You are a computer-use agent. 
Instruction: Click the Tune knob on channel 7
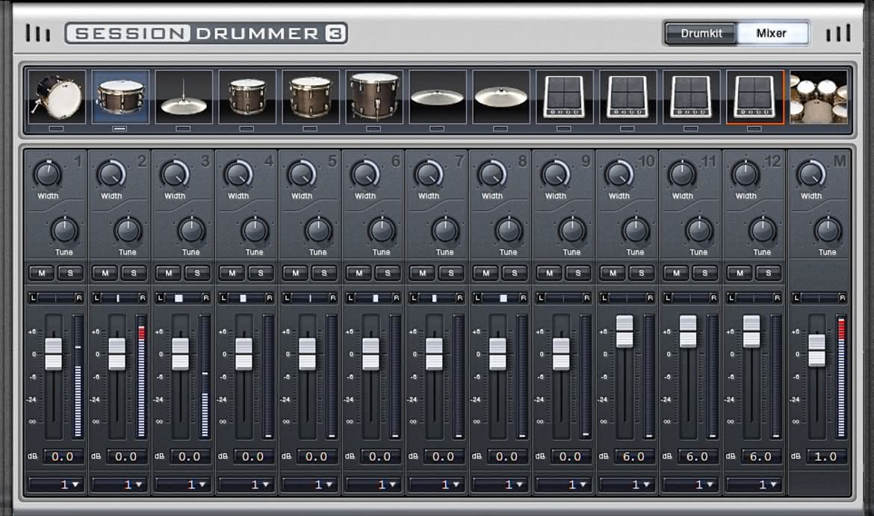tap(444, 230)
